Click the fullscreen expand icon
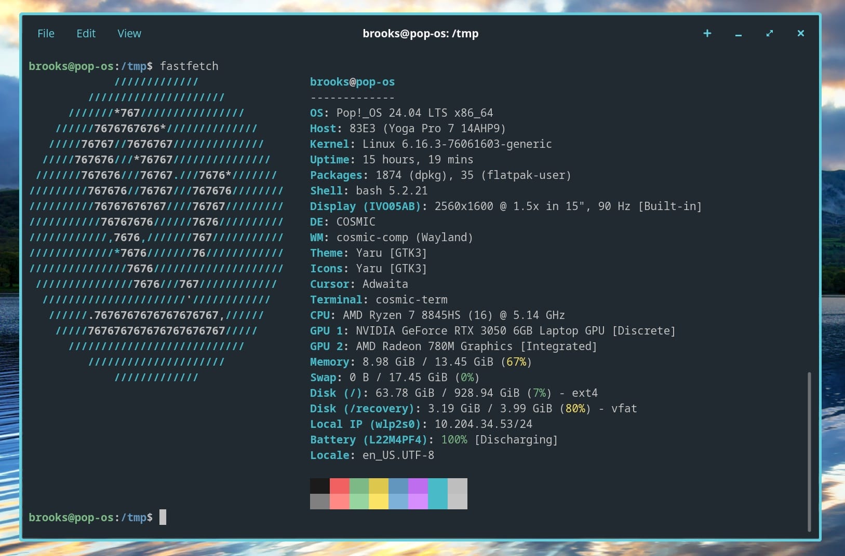 pyautogui.click(x=770, y=33)
